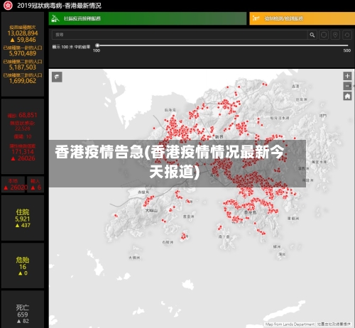The width and height of the screenshot is (355, 328).
Task: Click the dashboard title 2019冠狀病毒病-香港最新情況
Action: click(x=59, y=6)
